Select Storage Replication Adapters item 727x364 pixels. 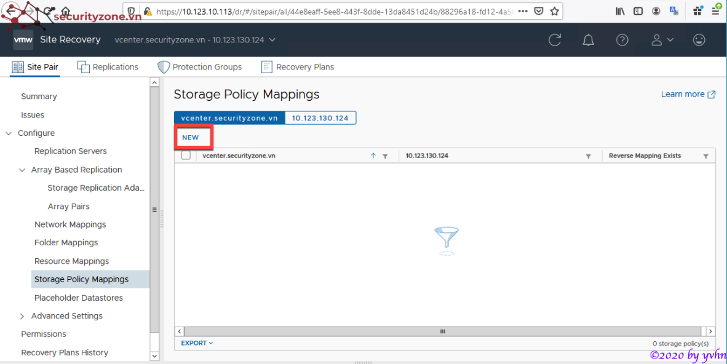(x=96, y=188)
